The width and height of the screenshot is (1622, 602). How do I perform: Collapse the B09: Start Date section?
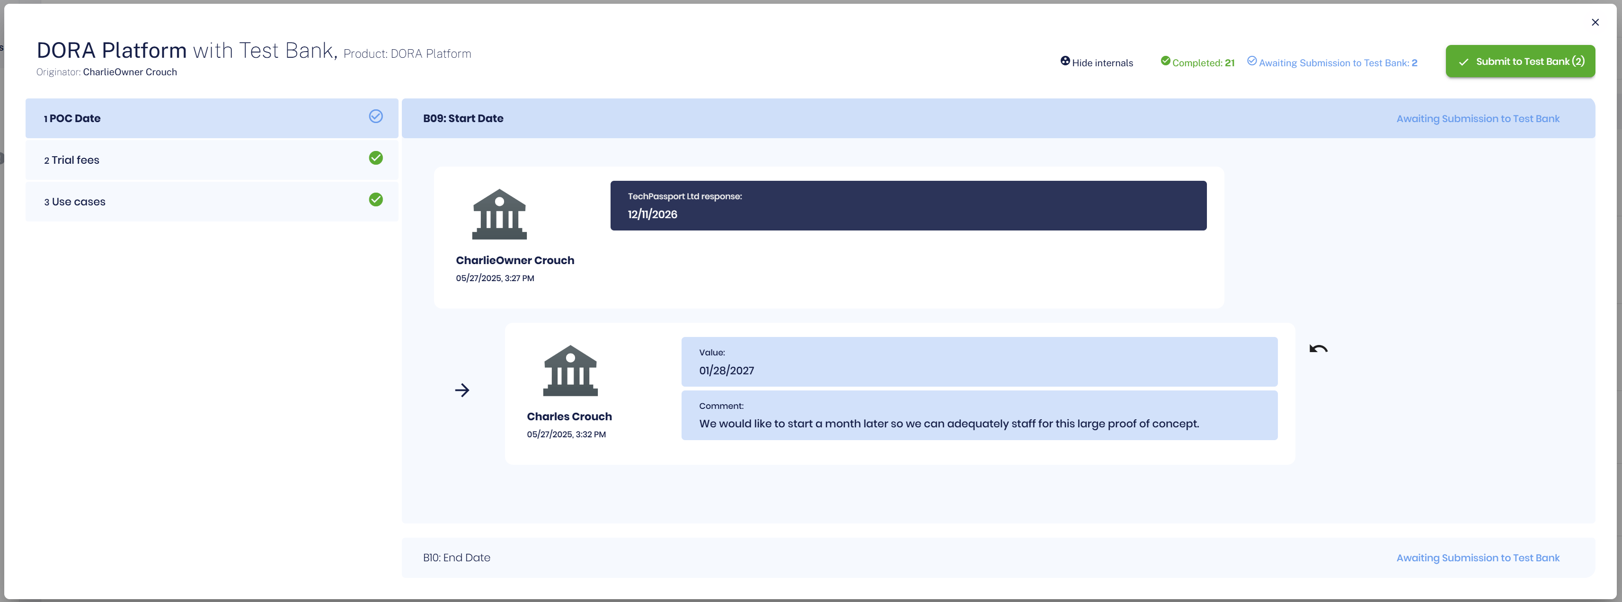pyautogui.click(x=463, y=118)
